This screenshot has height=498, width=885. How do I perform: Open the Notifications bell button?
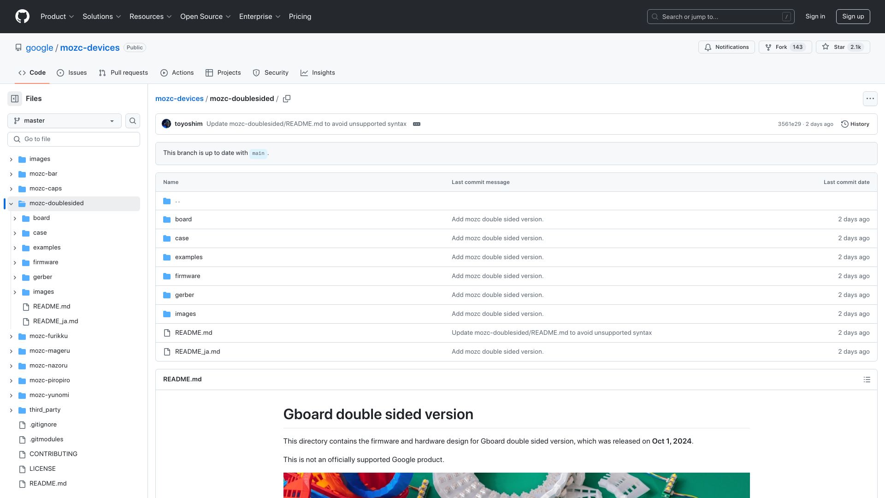[x=726, y=47]
